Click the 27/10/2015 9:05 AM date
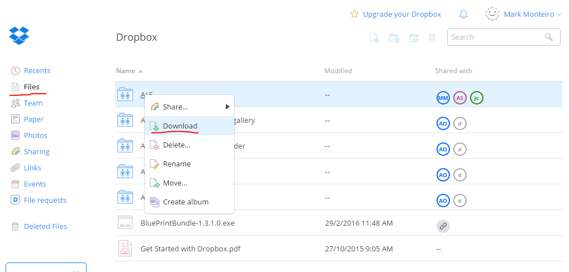 pyautogui.click(x=359, y=249)
